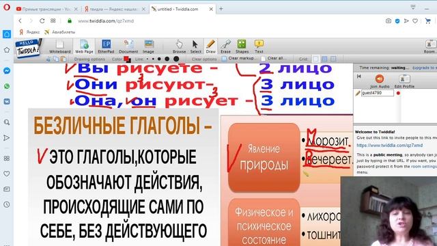This screenshot has height=246, width=437.
Task: Collapse the side panel with arrow icon
Action: [x=359, y=76]
